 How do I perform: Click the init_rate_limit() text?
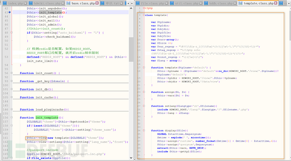pyautogui.click(x=42, y=61)
